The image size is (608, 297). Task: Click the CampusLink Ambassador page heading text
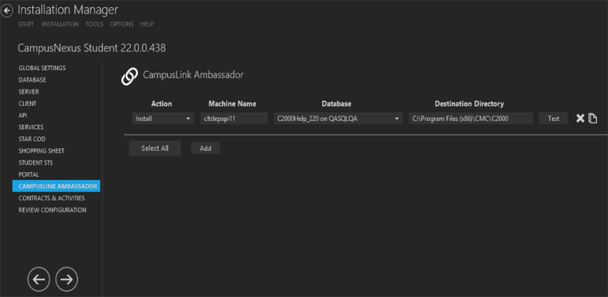pyautogui.click(x=193, y=74)
